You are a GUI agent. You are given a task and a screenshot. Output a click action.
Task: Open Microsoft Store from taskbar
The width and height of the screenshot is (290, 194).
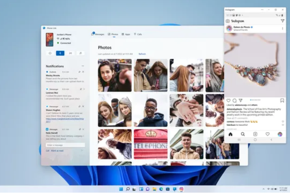click(168, 189)
